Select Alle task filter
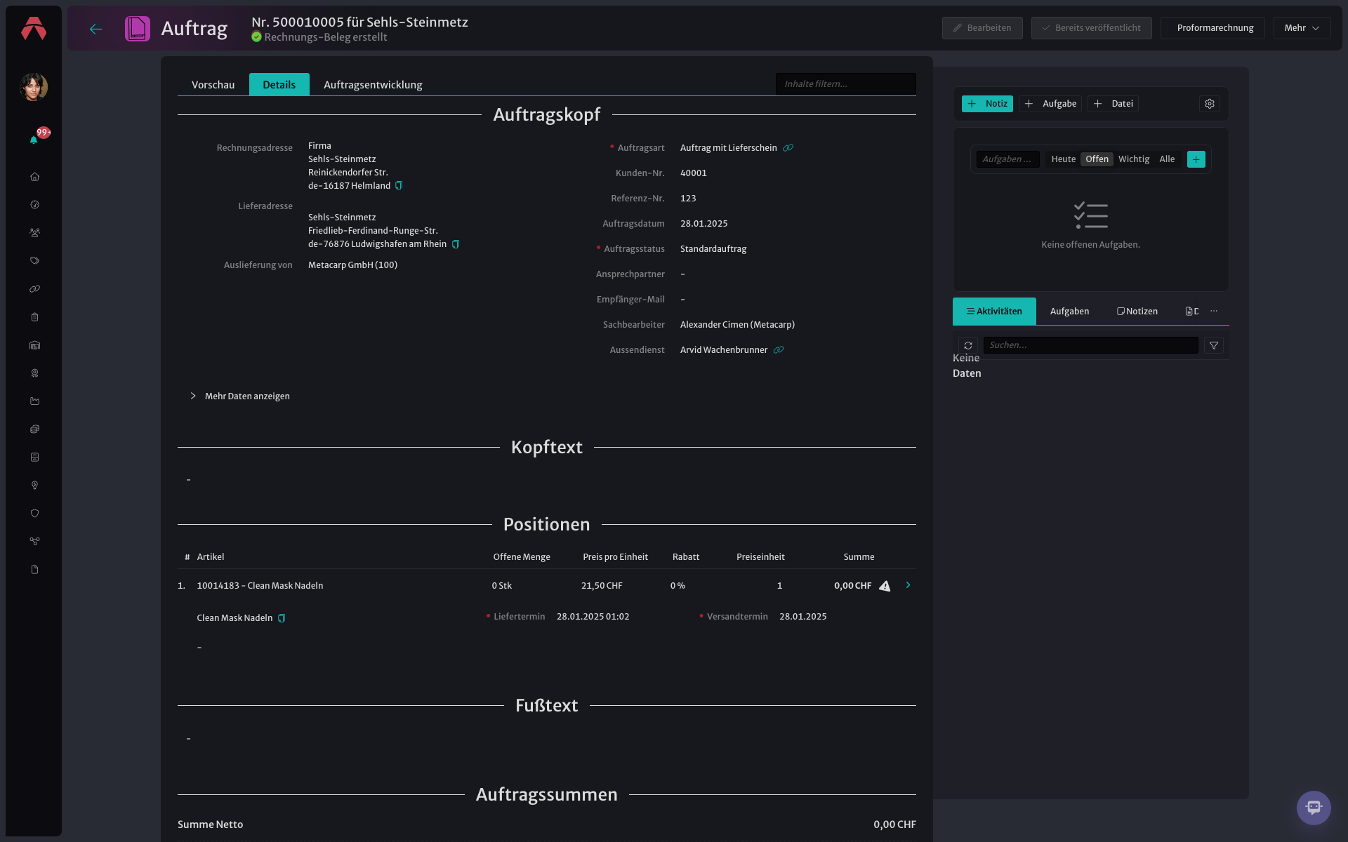1348x842 pixels. click(1167, 159)
